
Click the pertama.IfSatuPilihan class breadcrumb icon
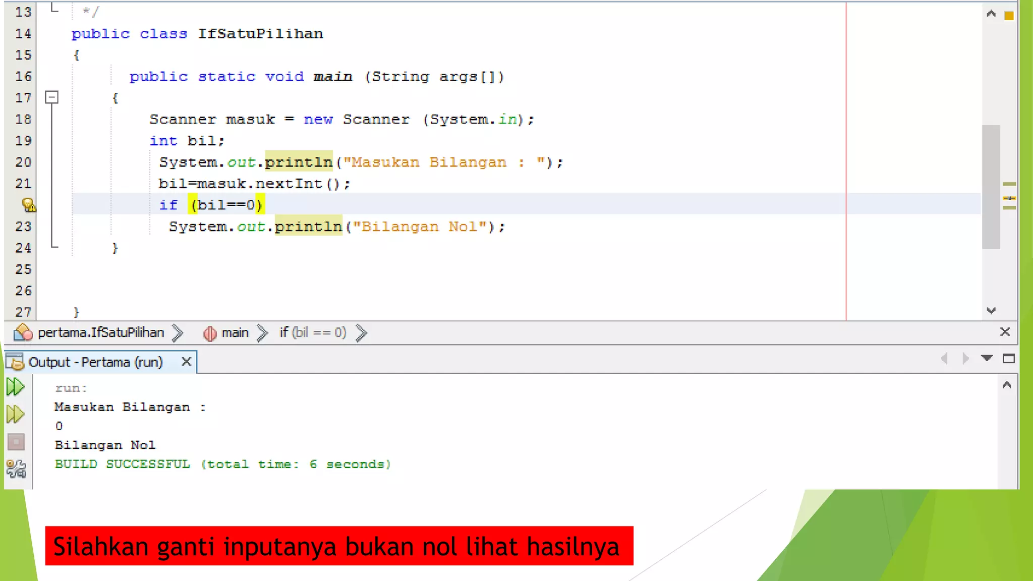[23, 332]
